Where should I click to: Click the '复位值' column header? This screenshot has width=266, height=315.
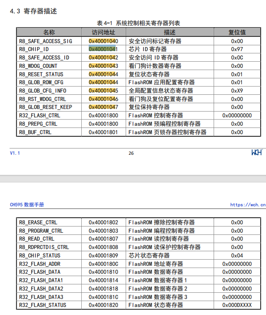[237, 32]
